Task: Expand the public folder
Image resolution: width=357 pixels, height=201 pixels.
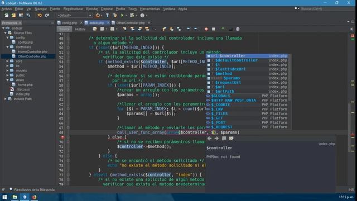Action: point(7,75)
